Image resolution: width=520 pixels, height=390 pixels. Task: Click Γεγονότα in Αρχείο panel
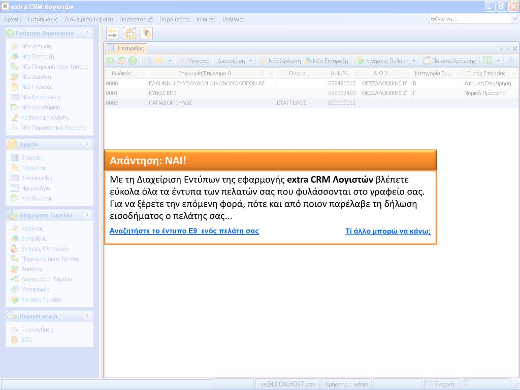pyautogui.click(x=33, y=168)
